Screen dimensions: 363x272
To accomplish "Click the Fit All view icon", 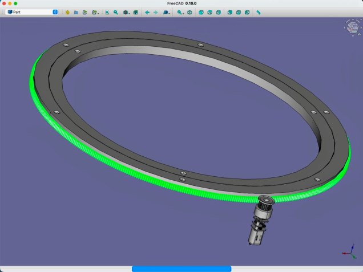I will 107,11.
